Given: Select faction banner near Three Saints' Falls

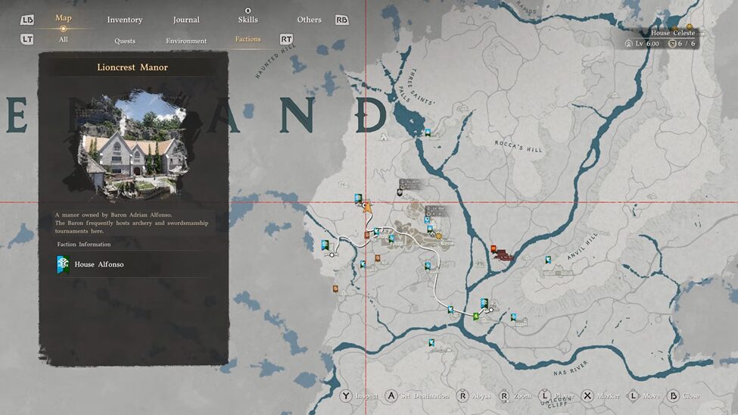Looking at the screenshot, I should 428,133.
